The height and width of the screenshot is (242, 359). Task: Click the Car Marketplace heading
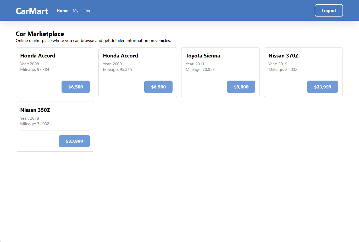tap(40, 34)
